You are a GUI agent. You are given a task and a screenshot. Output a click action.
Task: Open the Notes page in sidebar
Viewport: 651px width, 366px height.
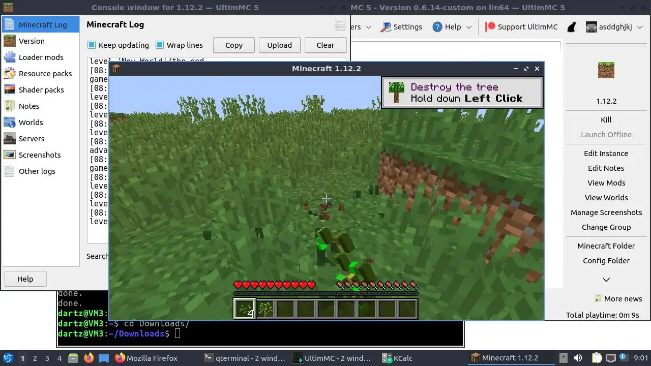(x=41, y=106)
